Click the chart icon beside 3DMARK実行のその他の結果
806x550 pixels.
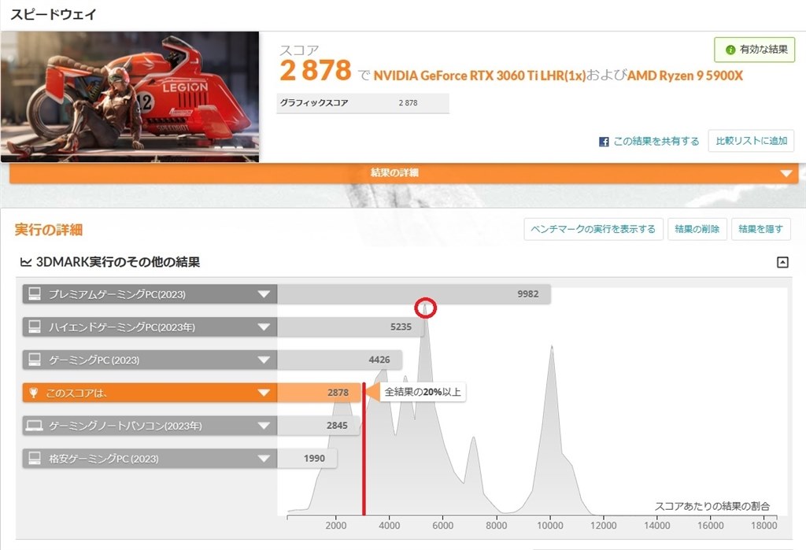click(x=27, y=262)
